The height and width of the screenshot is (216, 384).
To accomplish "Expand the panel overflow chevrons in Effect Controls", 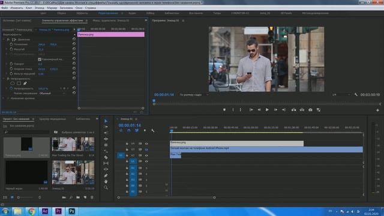I will click(146, 20).
